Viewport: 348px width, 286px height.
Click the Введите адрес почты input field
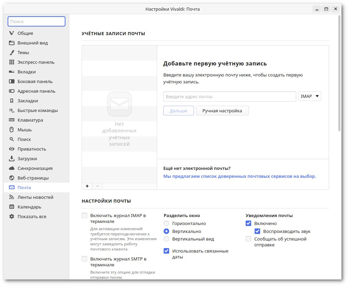coord(230,96)
